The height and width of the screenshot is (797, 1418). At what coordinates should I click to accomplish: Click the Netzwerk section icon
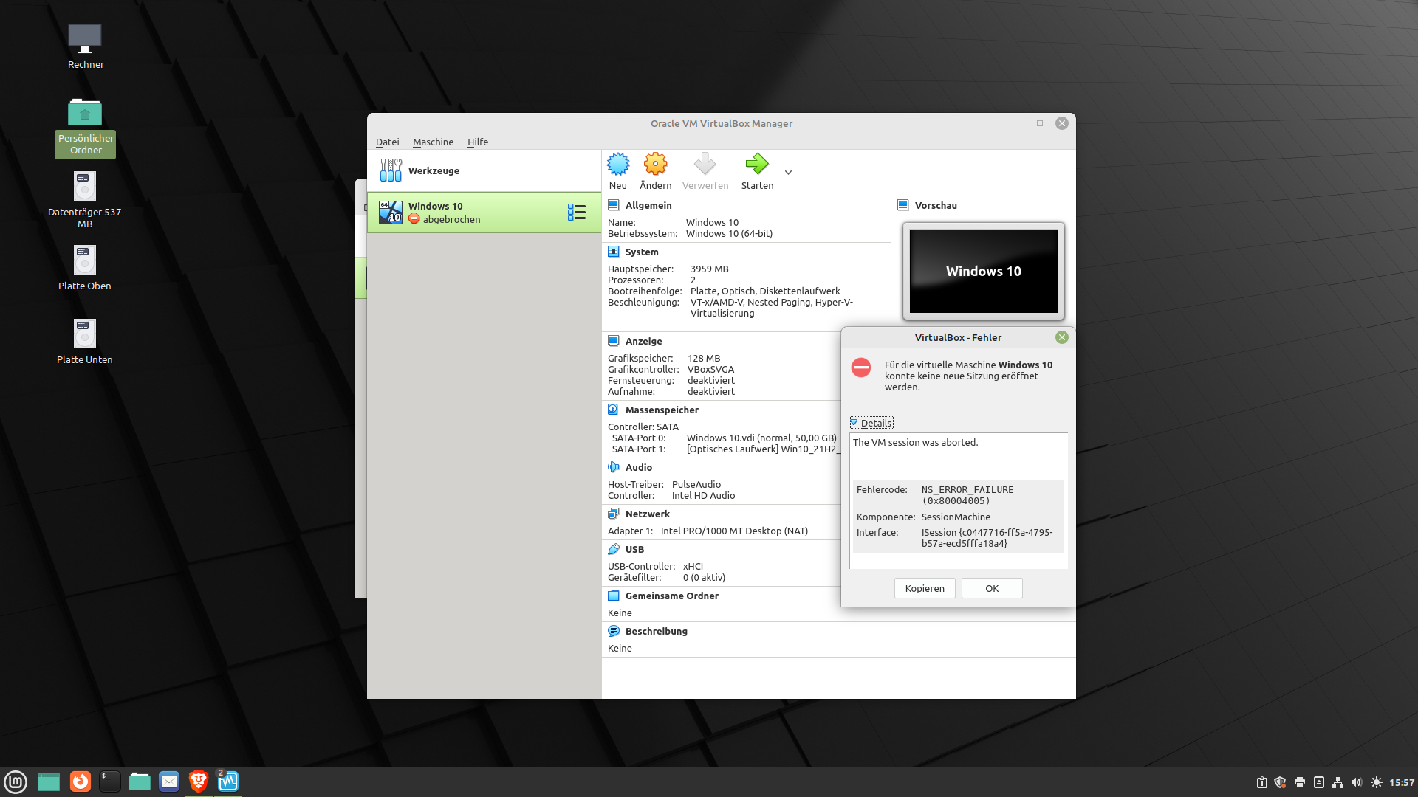click(613, 514)
